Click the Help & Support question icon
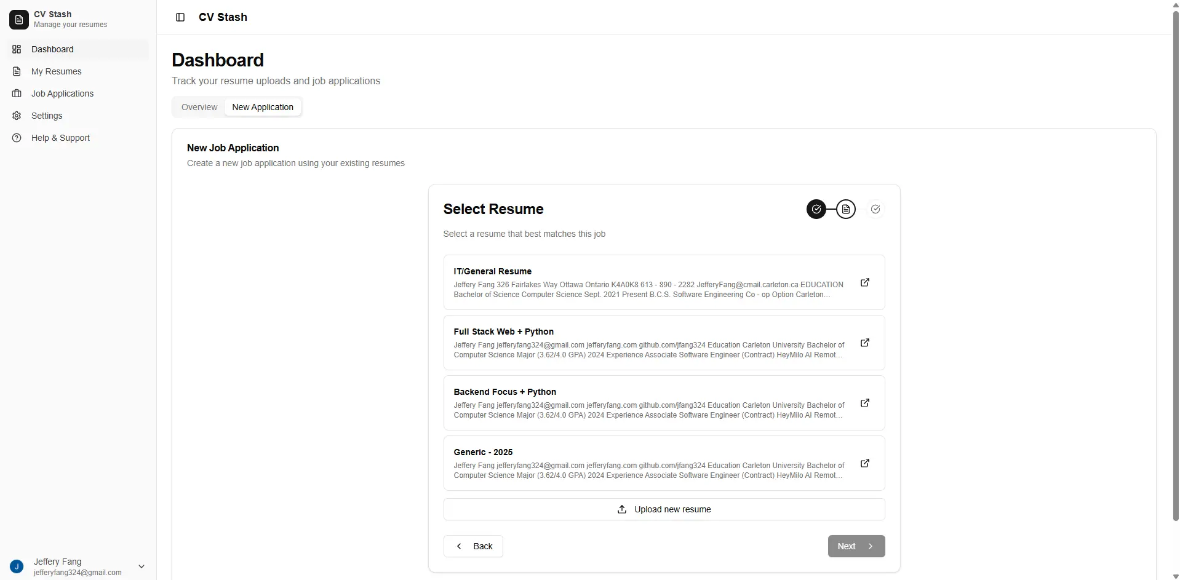Viewport: 1180px width, 580px height. coord(17,138)
